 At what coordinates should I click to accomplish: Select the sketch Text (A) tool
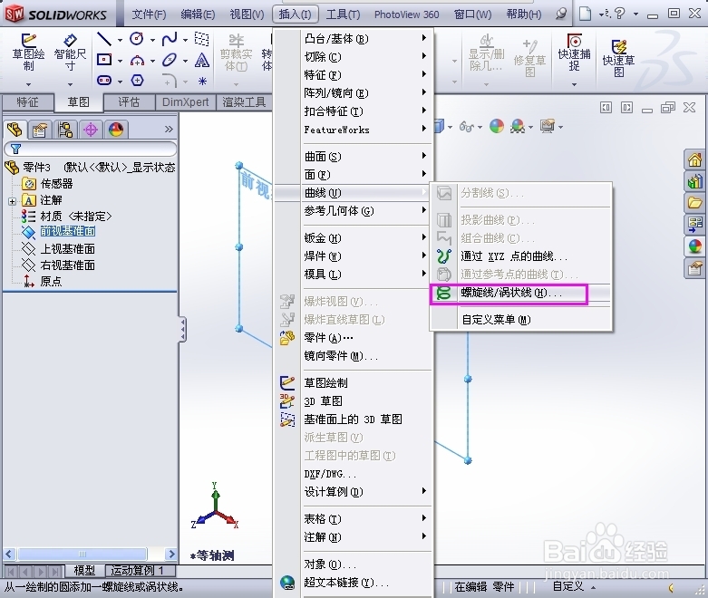202,60
